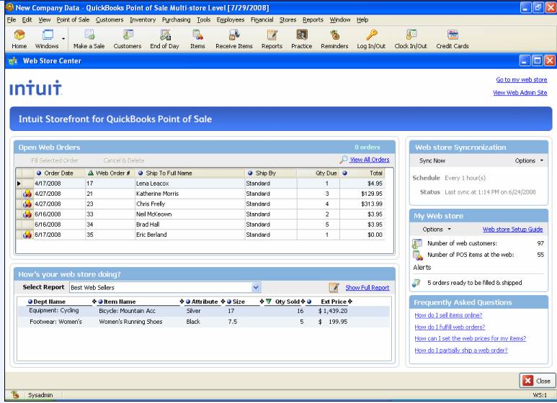This screenshot has width=557, height=403.
Task: Click status icon on Eric Berland order
Action: 27,235
